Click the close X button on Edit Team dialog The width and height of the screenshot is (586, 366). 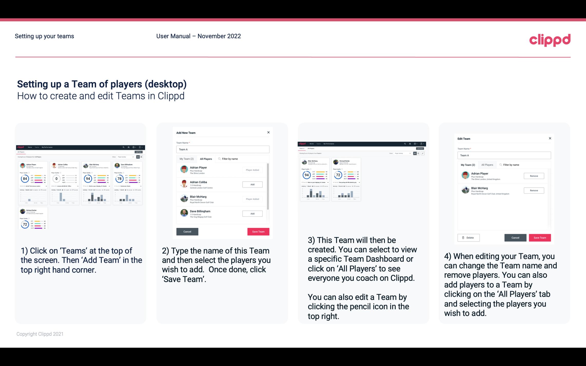tap(550, 139)
